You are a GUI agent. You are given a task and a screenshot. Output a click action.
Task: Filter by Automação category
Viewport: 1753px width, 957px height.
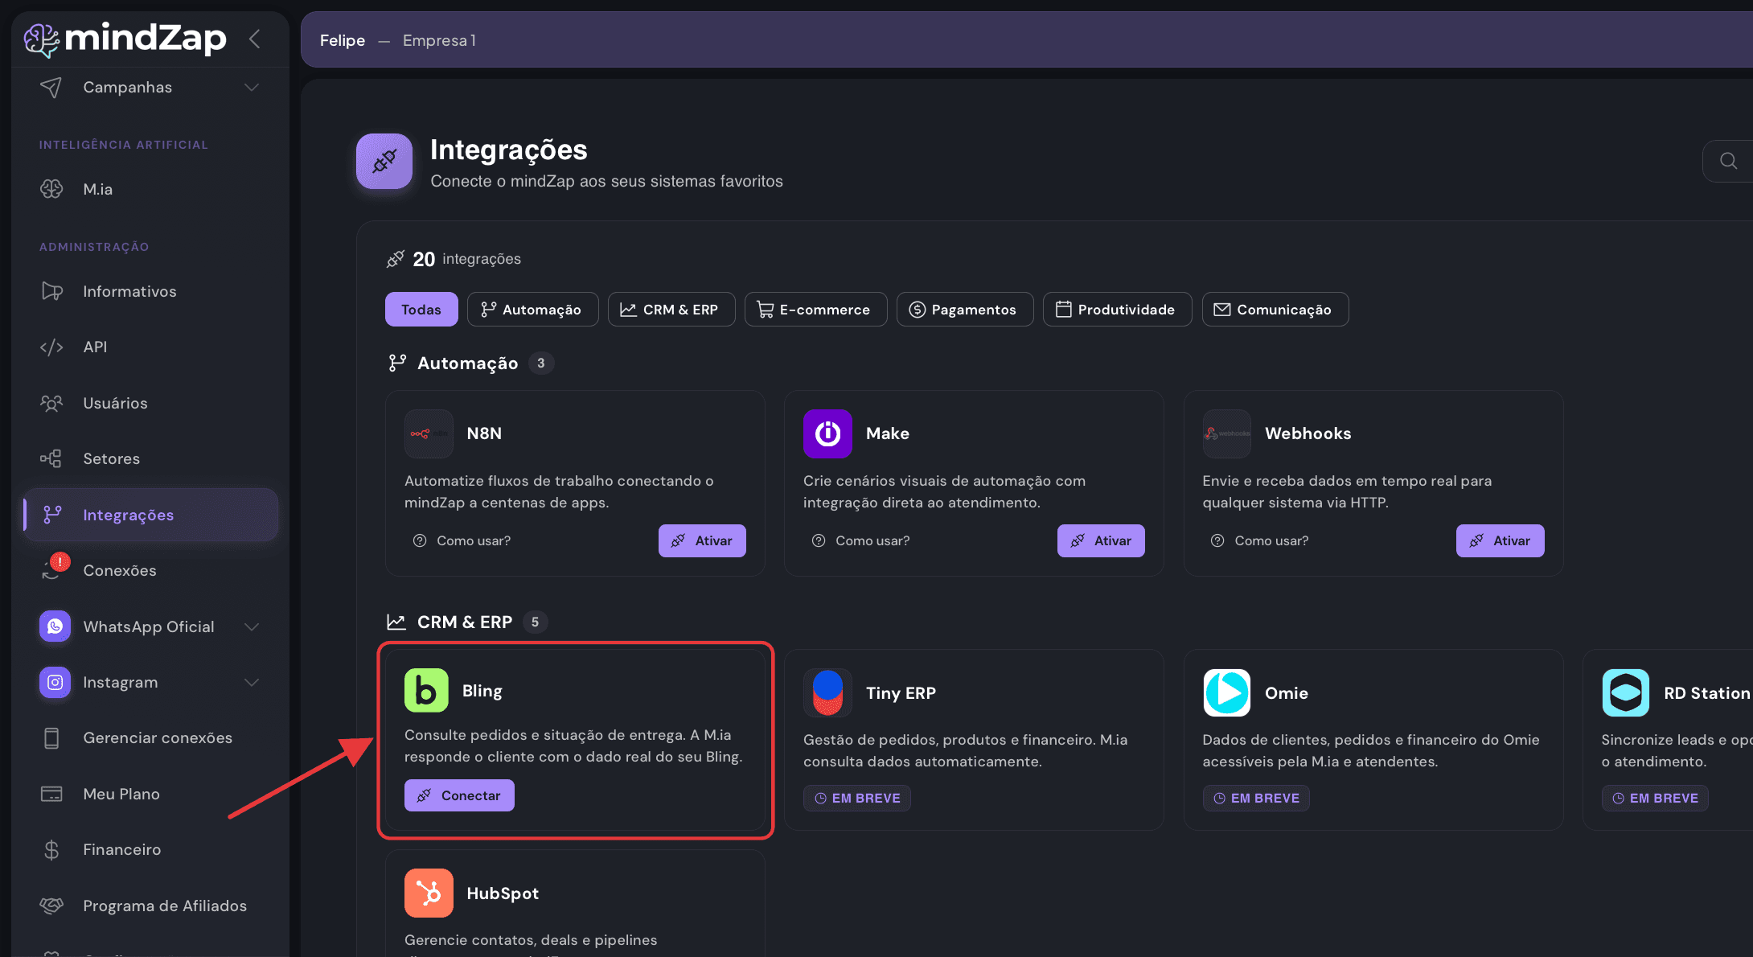point(532,309)
